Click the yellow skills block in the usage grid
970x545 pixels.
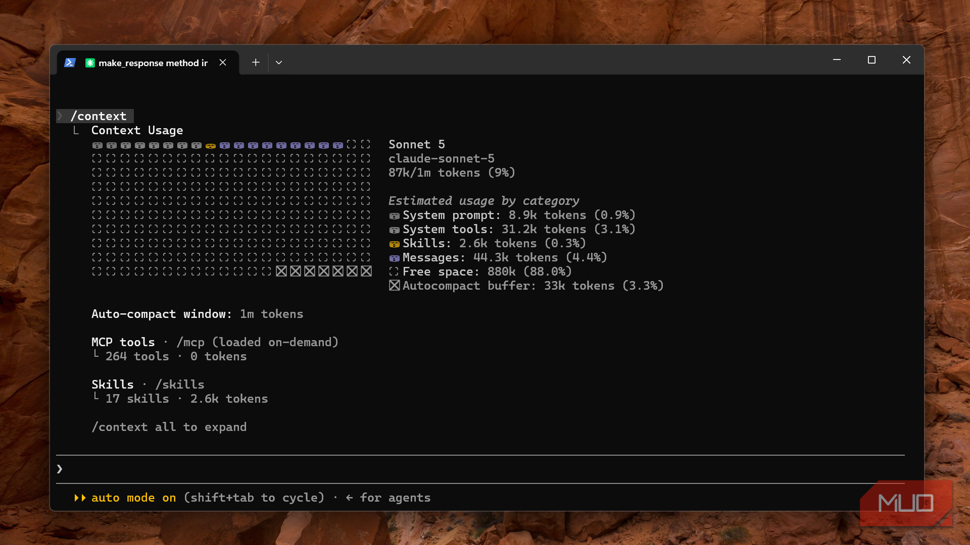click(x=211, y=146)
